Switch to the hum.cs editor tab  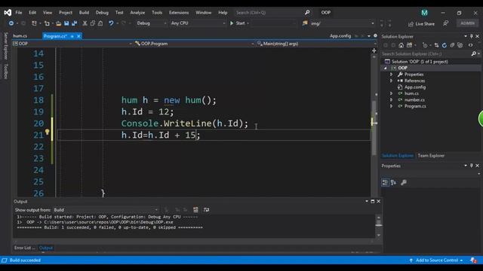[x=20, y=36]
